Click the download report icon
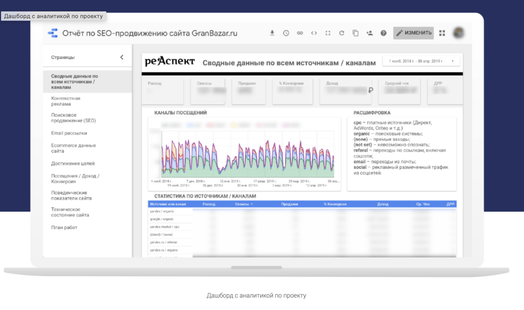Image resolution: width=524 pixels, height=310 pixels. [x=272, y=33]
